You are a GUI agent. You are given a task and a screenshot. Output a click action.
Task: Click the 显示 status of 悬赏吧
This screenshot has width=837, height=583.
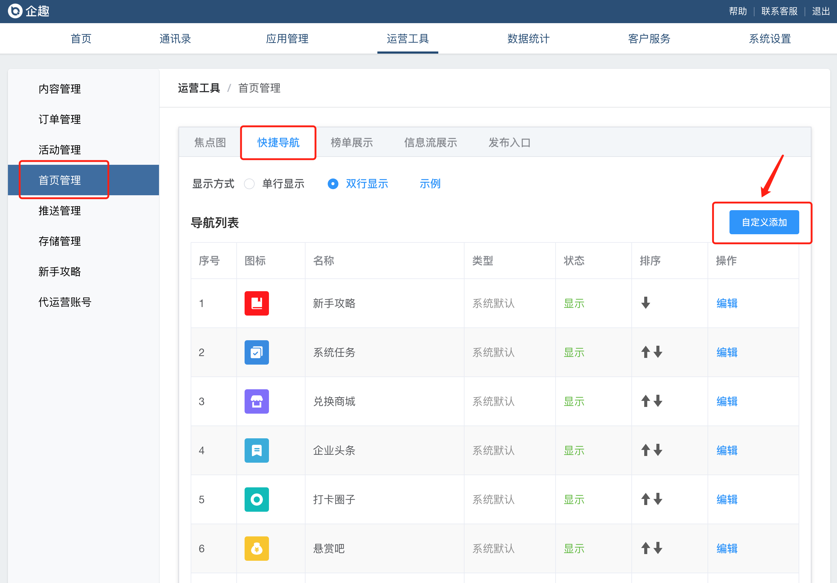tap(574, 548)
